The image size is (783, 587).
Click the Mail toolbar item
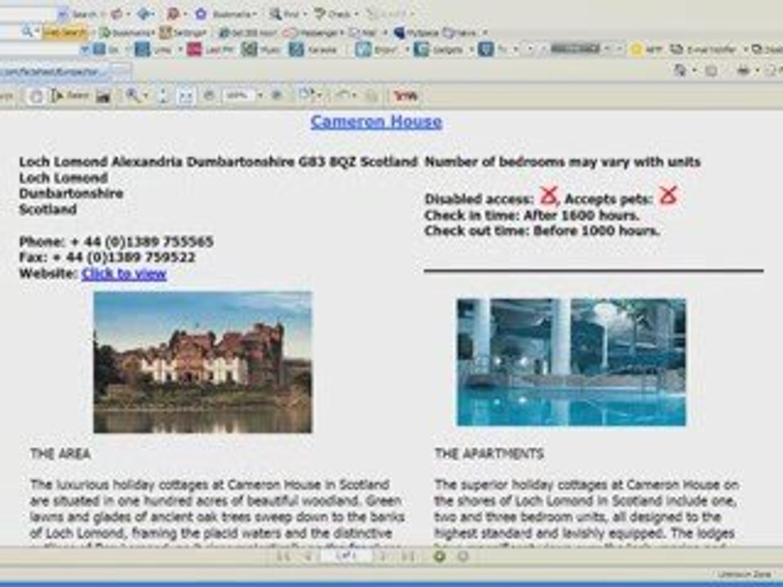coord(363,33)
